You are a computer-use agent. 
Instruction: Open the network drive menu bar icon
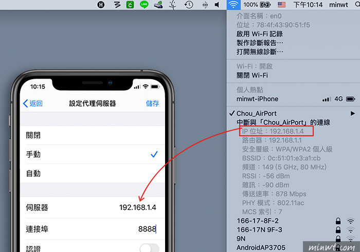pos(158,5)
